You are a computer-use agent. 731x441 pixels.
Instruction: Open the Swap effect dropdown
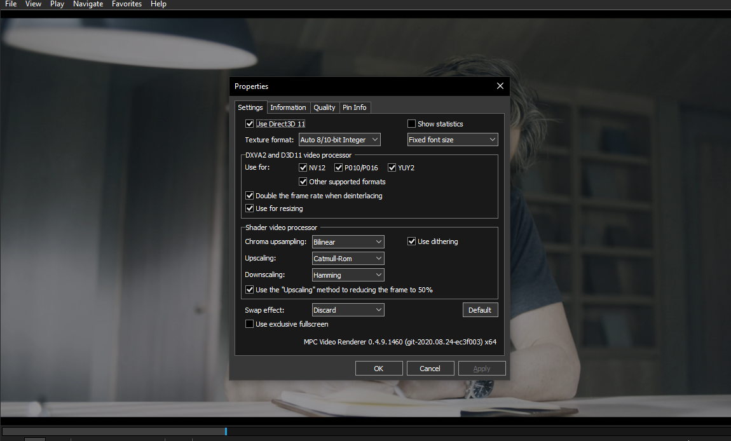[379, 309]
